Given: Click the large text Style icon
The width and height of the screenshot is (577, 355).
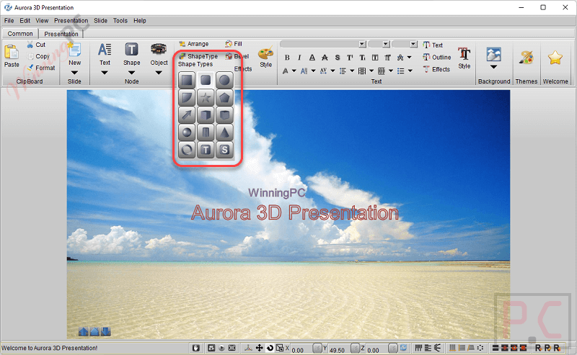Looking at the screenshot, I should 464,54.
